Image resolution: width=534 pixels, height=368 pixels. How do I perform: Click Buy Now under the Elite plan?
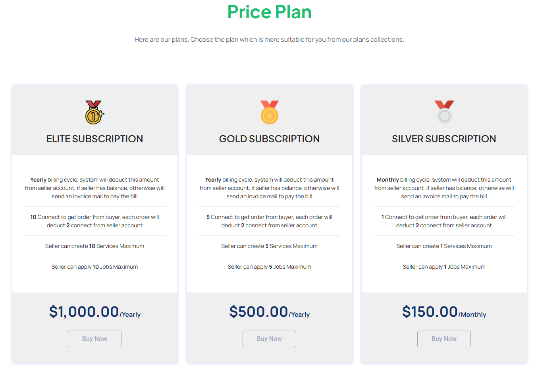pyautogui.click(x=94, y=339)
